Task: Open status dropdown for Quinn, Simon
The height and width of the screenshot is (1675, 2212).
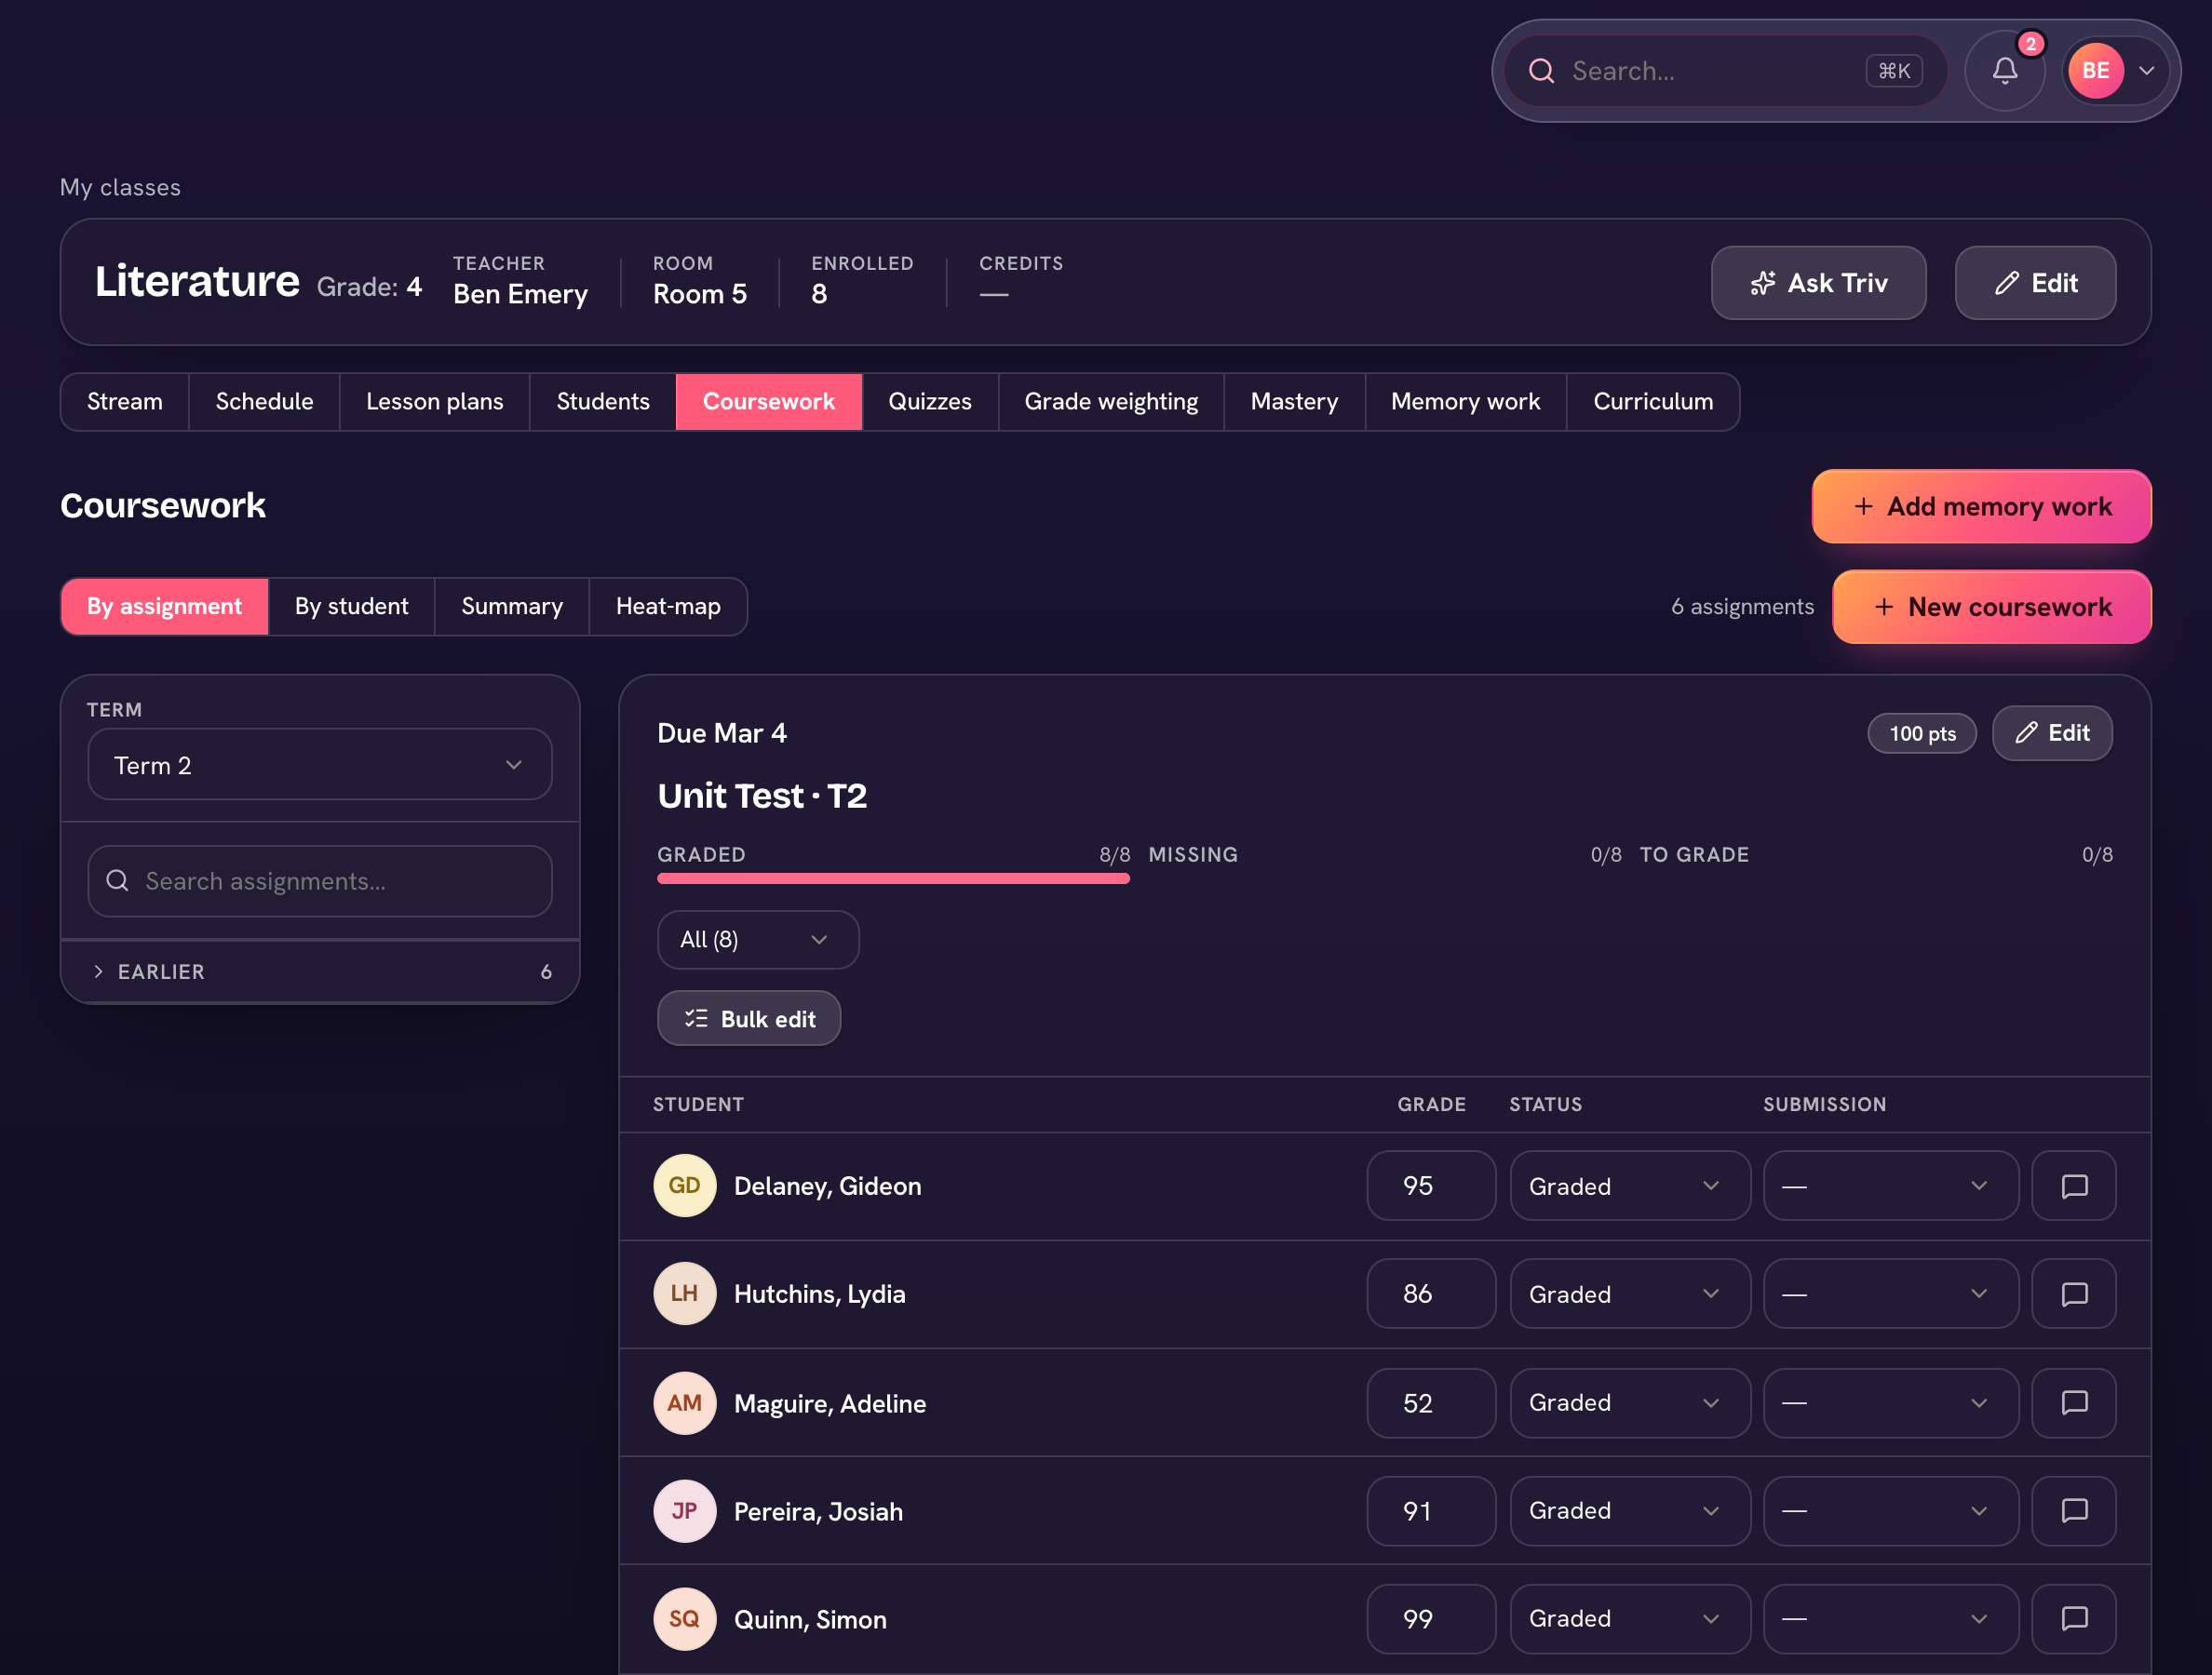Action: [1630, 1618]
